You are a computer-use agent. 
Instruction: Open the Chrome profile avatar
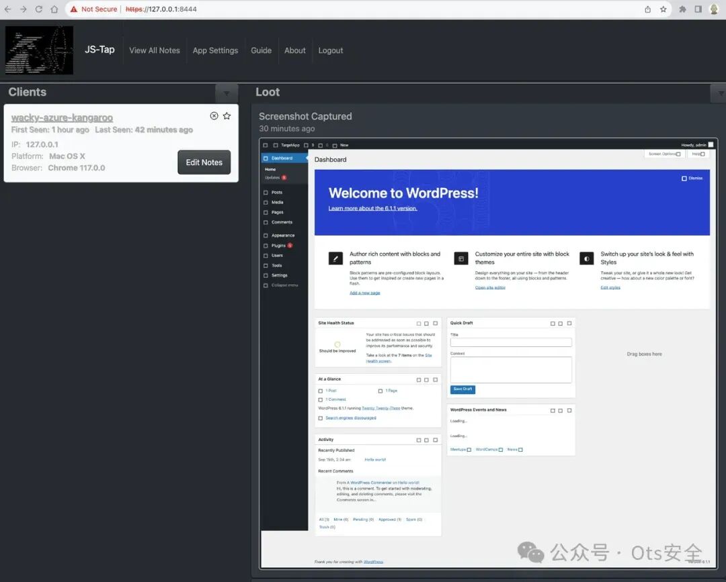pyautogui.click(x=714, y=9)
